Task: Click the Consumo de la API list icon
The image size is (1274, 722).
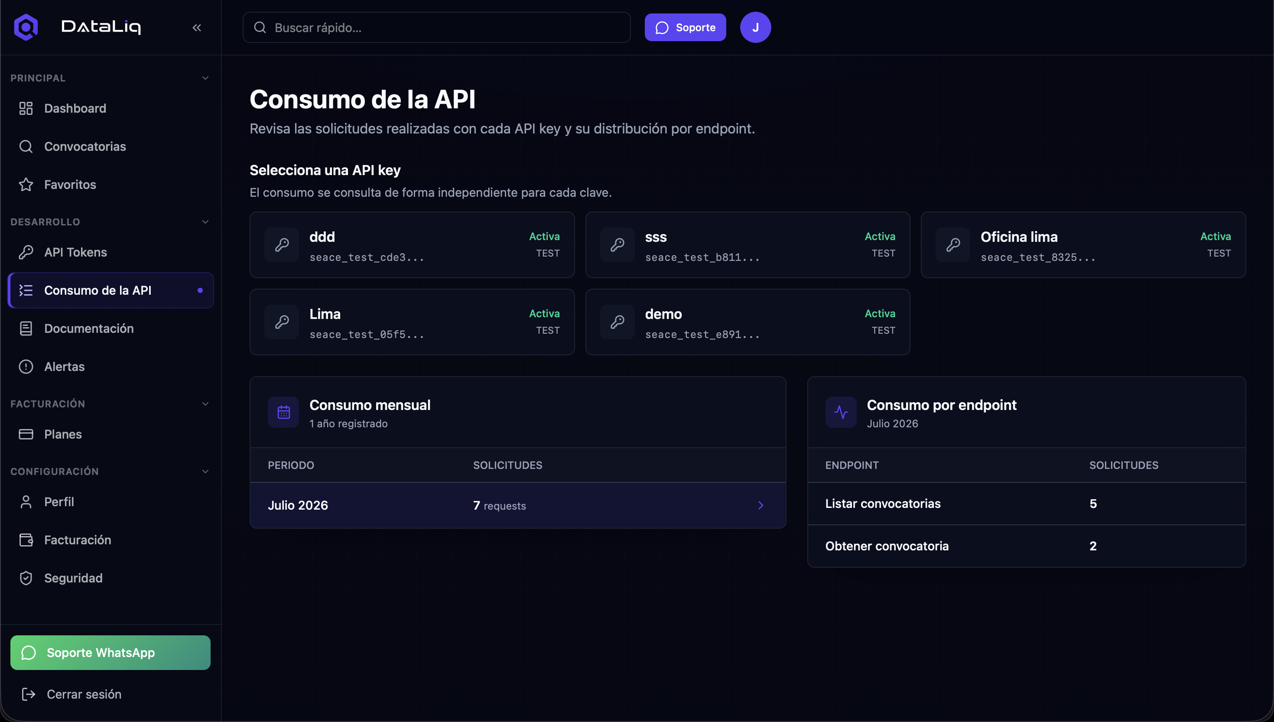Action: coord(26,290)
